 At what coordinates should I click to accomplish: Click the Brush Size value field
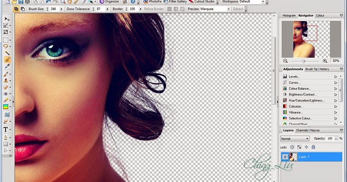pyautogui.click(x=54, y=9)
